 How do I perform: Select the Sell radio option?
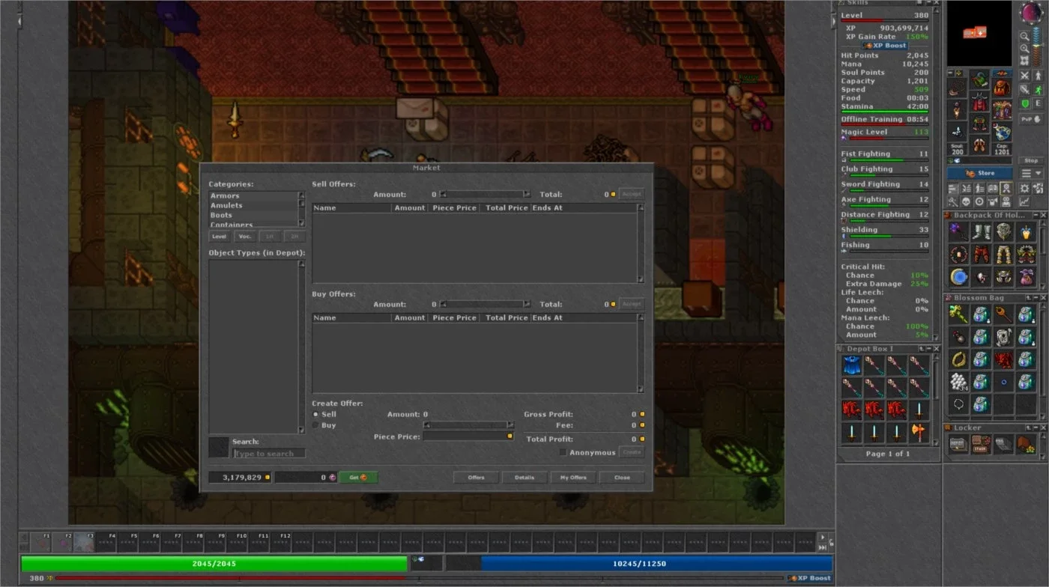(315, 414)
